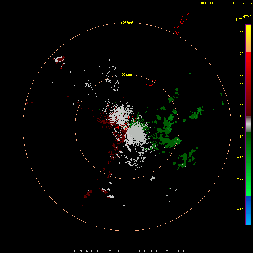Click the 9 DEC 25 date in the footer
The height and width of the screenshot is (253, 253).
[x=159, y=251]
